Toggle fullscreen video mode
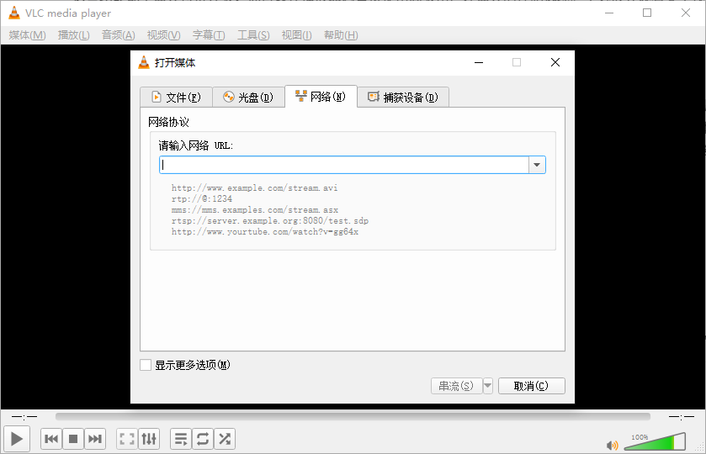The height and width of the screenshot is (454, 706). click(127, 439)
